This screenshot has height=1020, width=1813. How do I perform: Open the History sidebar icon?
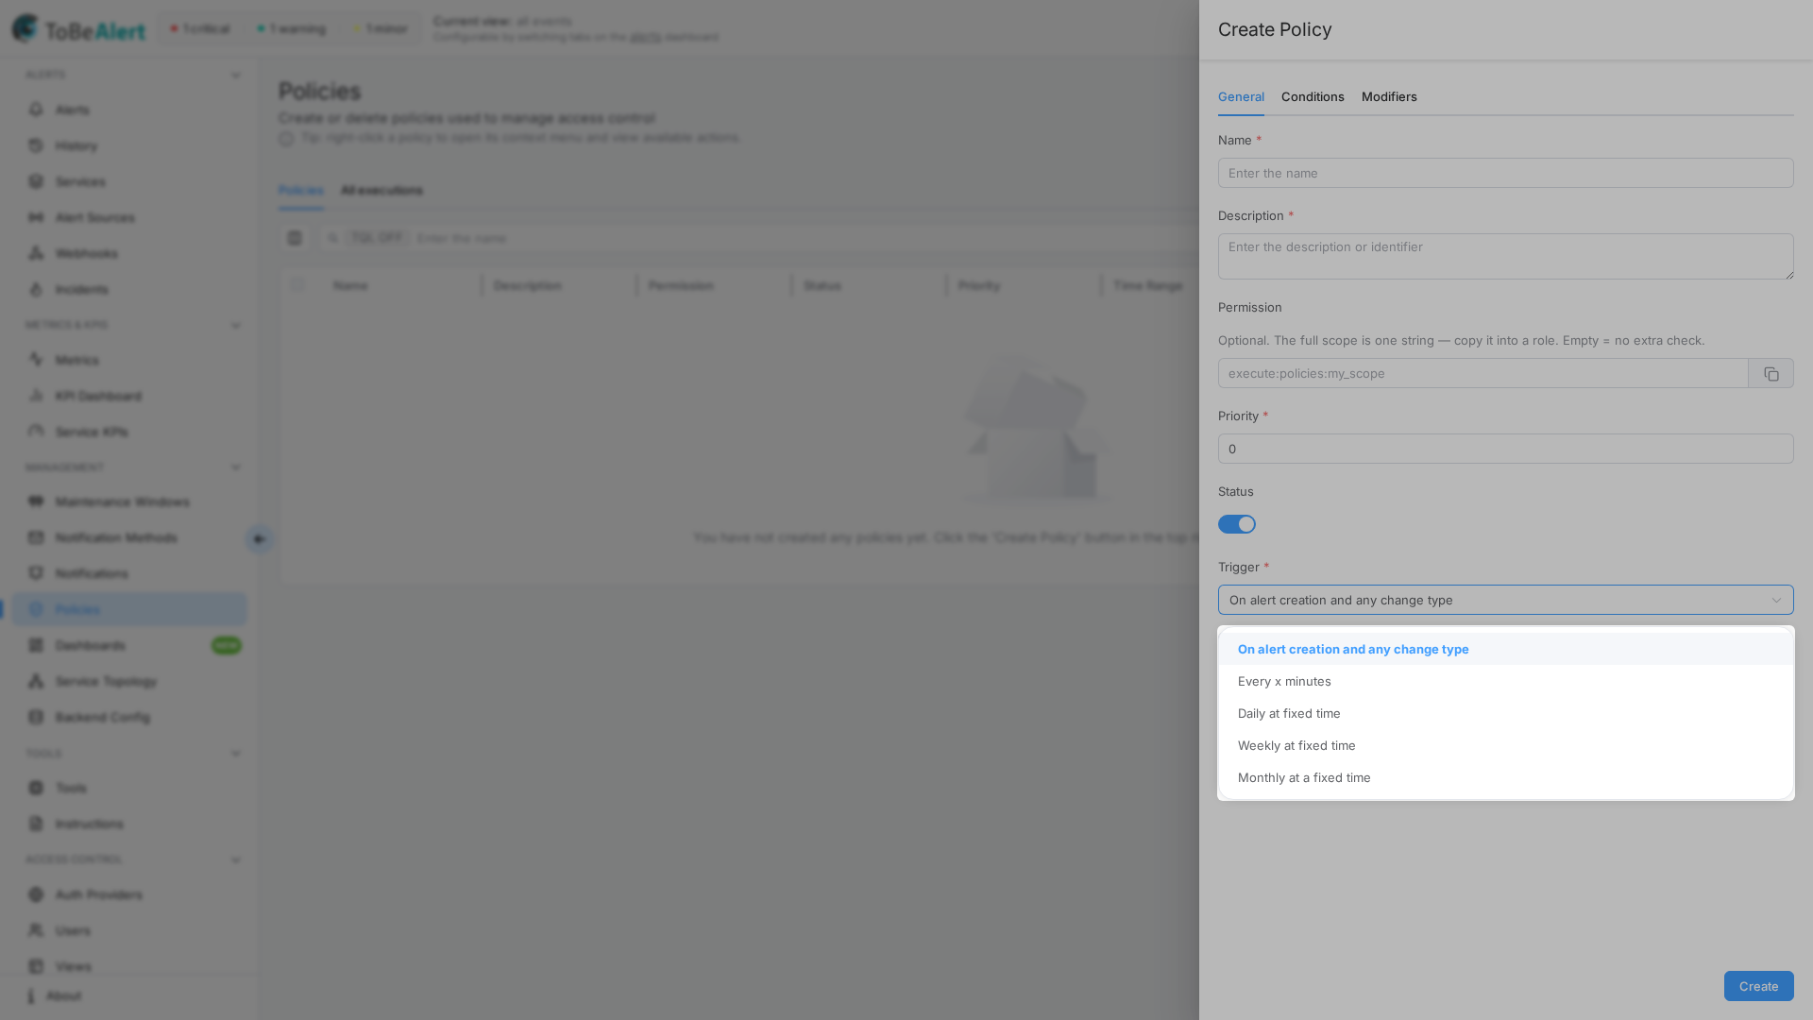pyautogui.click(x=36, y=145)
